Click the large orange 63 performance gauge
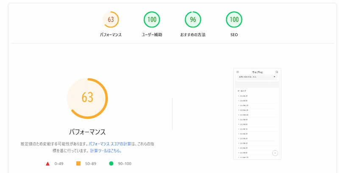The width and height of the screenshot is (339, 173). (x=87, y=98)
